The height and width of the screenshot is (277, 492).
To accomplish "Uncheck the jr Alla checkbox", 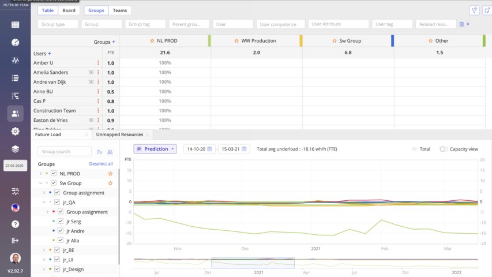I will (61, 240).
